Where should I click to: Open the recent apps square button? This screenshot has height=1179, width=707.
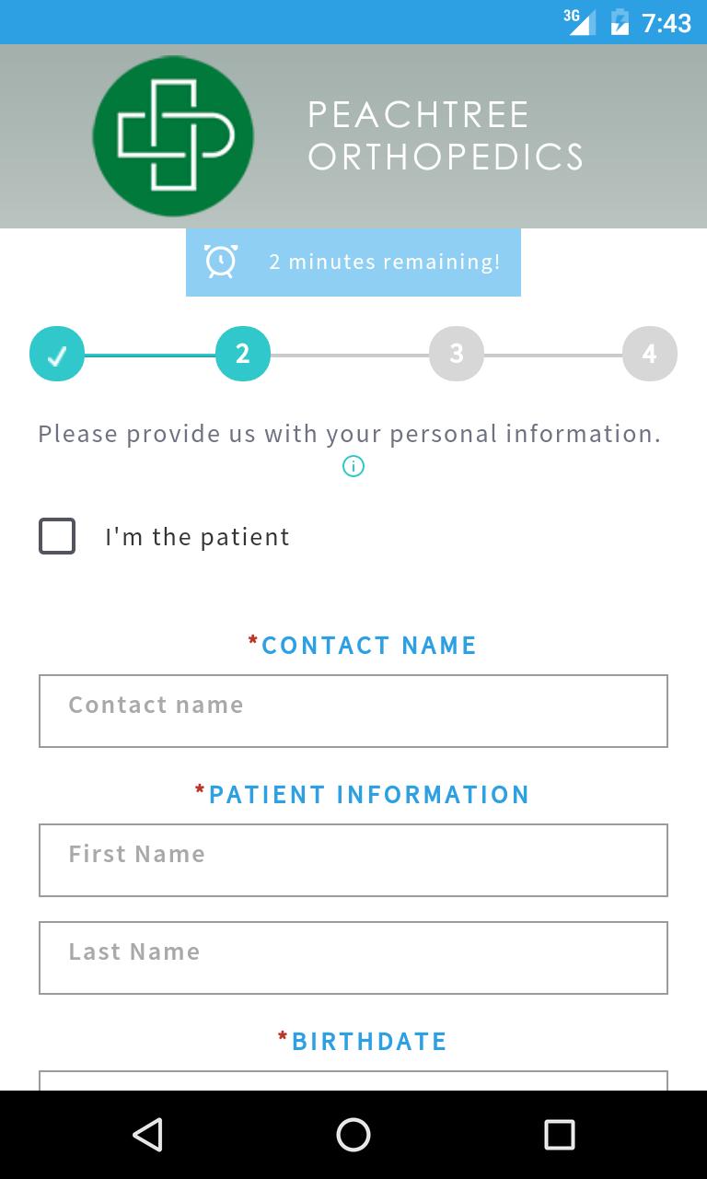[559, 1135]
